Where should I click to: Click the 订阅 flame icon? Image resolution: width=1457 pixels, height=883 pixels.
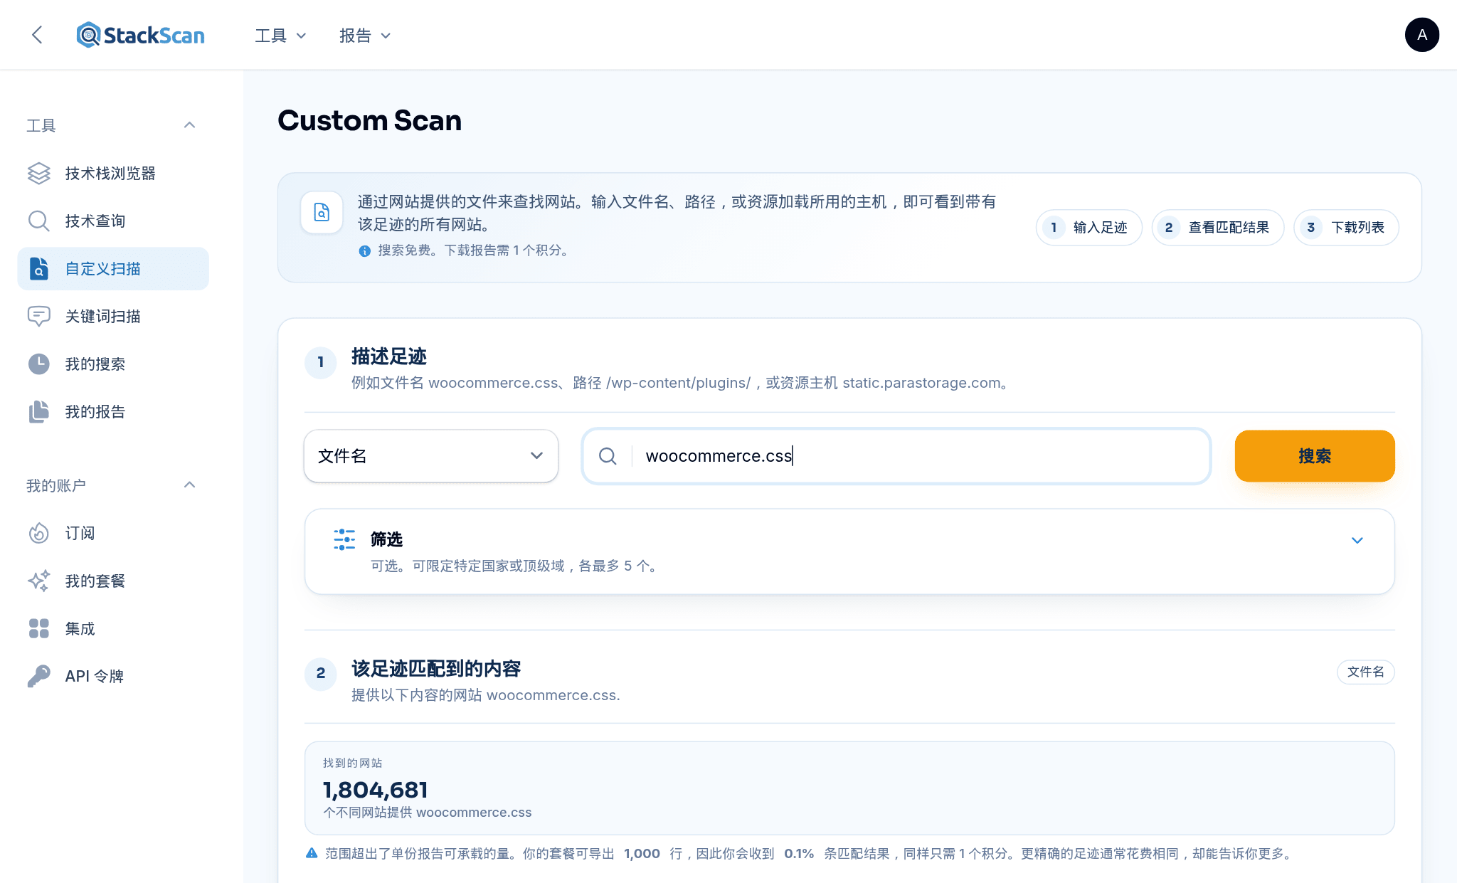click(x=39, y=534)
